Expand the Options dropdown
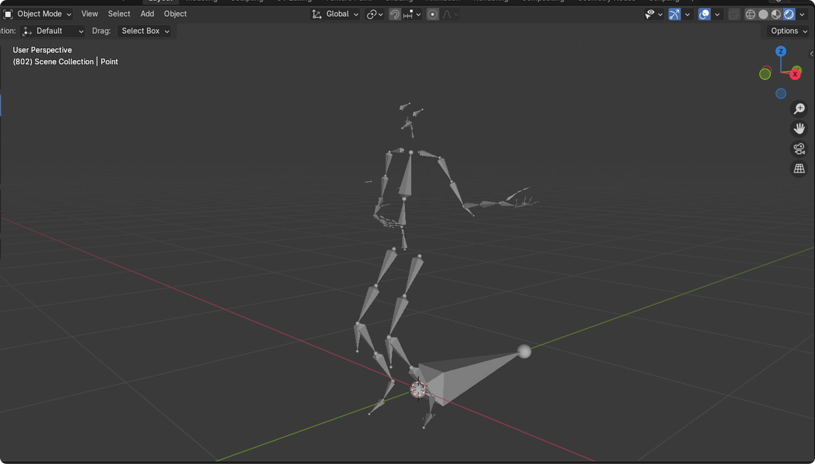The image size is (815, 464). pos(789,31)
